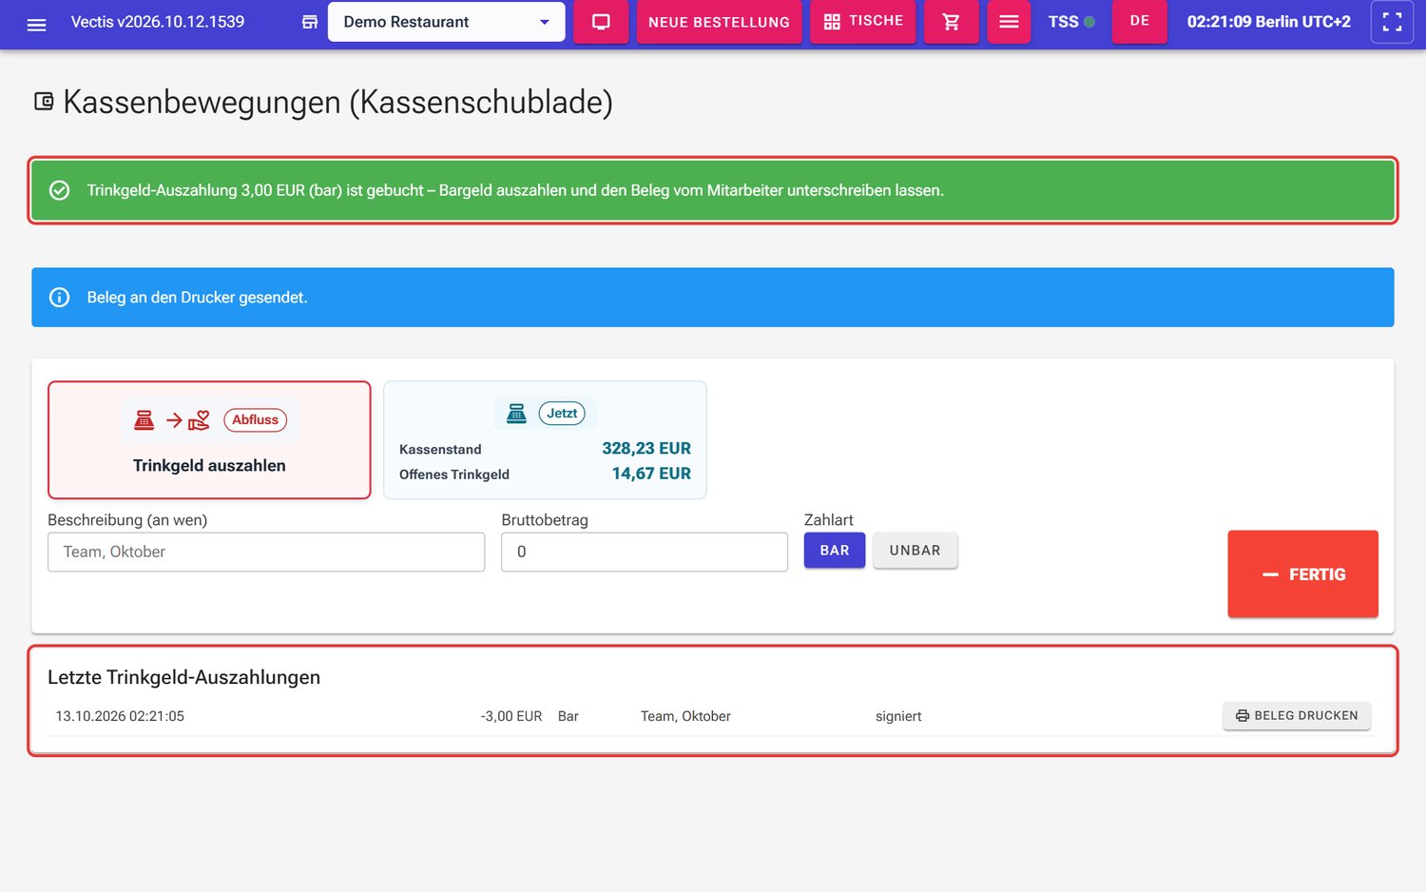The image size is (1426, 892).
Task: Click the green success checkmark icon
Action: click(59, 190)
